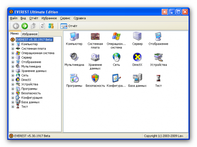Open the DirectX icon in right pane
The image size is (197, 147).
137,57
